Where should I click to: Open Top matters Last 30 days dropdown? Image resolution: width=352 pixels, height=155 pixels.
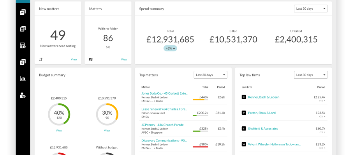coord(211,75)
